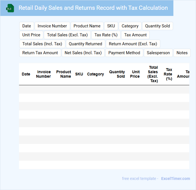Viewport: 196px width, 190px height.
Task: Select the Date field tag
Action: click(x=27, y=26)
